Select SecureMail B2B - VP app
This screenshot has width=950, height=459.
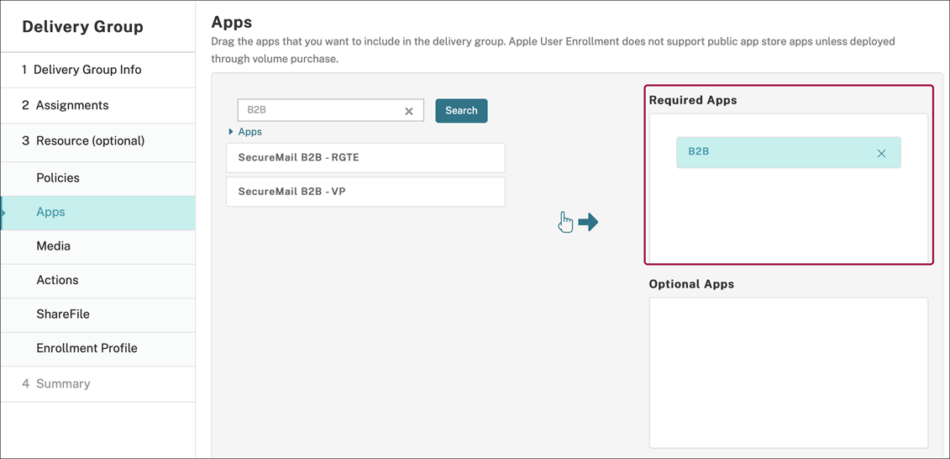(365, 192)
